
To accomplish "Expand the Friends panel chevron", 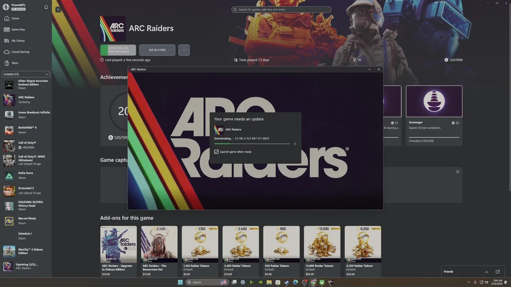I will pyautogui.click(x=486, y=272).
